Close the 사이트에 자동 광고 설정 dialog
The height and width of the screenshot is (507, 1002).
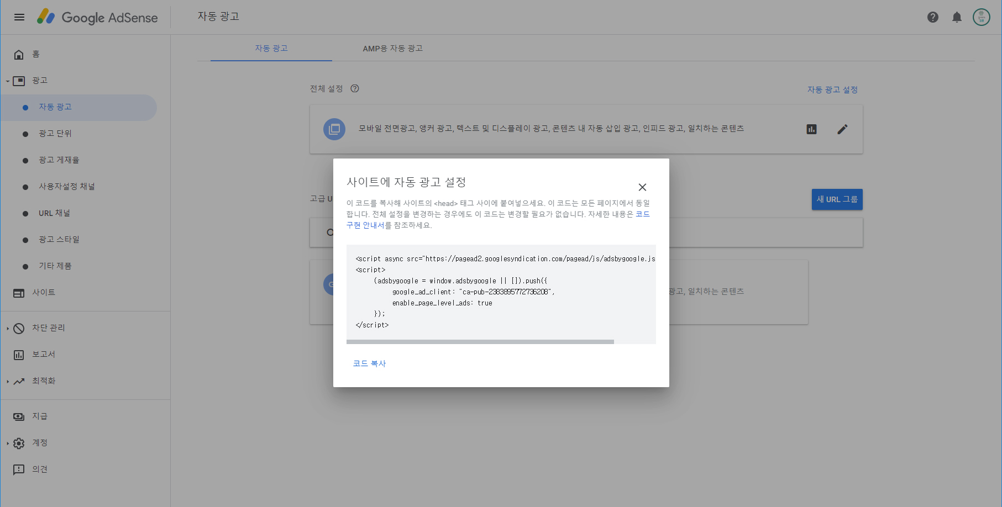(x=642, y=187)
